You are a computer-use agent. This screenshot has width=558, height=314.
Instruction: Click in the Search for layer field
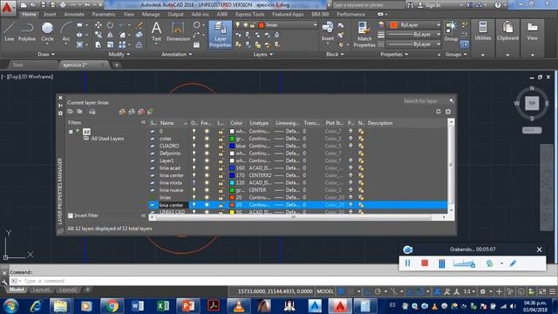425,101
